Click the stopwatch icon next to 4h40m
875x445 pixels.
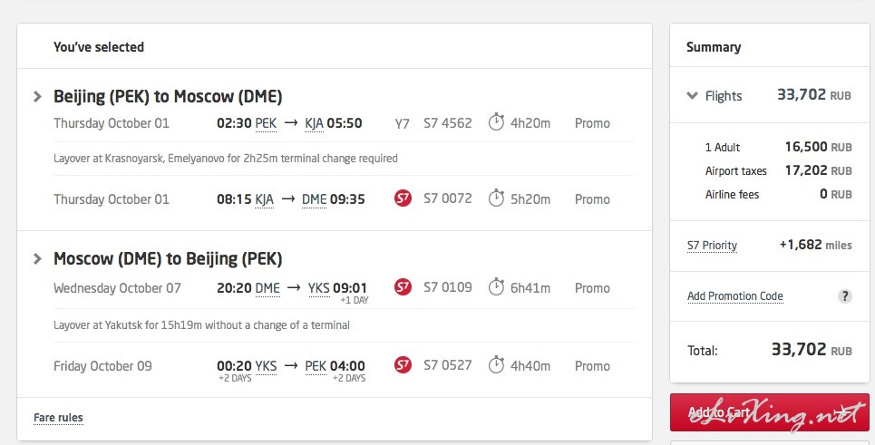pos(496,365)
